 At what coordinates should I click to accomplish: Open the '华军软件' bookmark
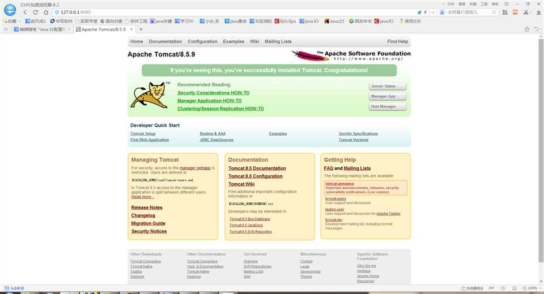pyautogui.click(x=61, y=21)
